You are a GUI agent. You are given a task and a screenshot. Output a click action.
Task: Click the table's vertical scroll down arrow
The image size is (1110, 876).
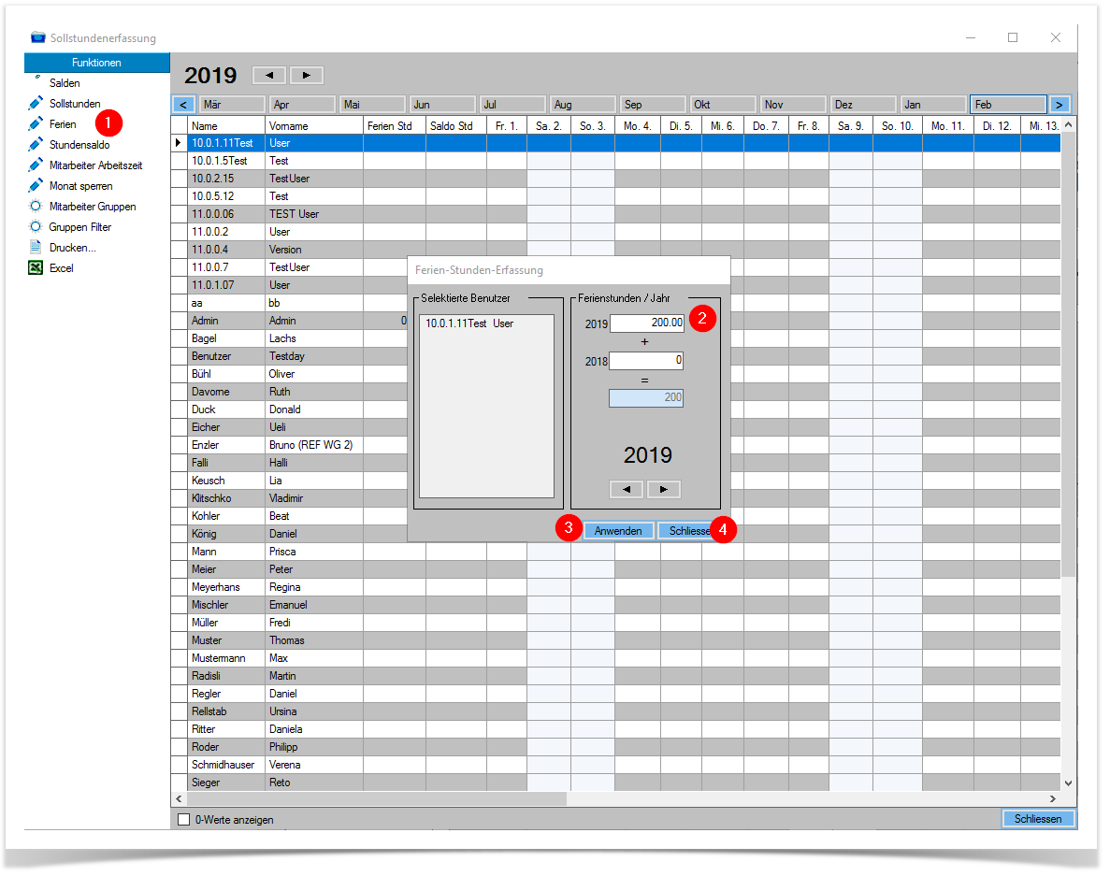click(x=1068, y=783)
